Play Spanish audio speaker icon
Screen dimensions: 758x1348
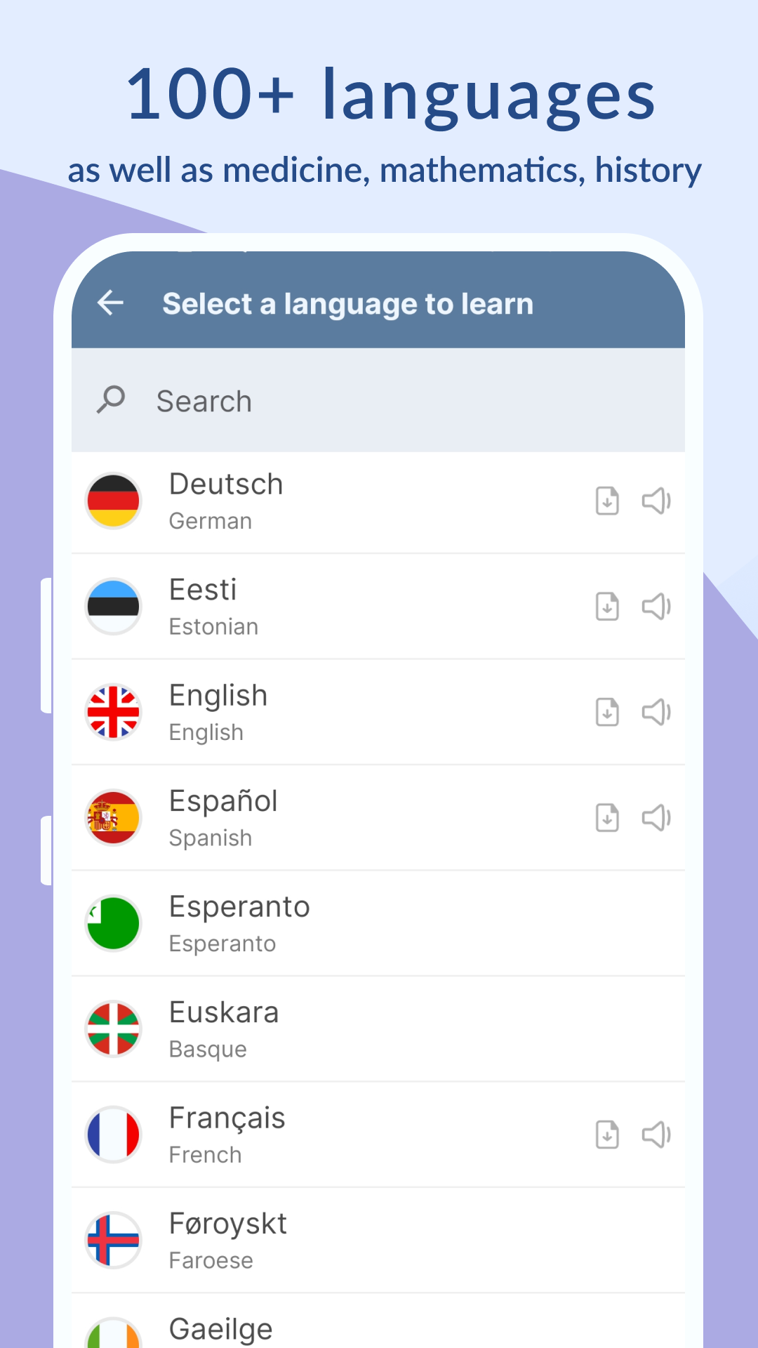[x=656, y=818]
